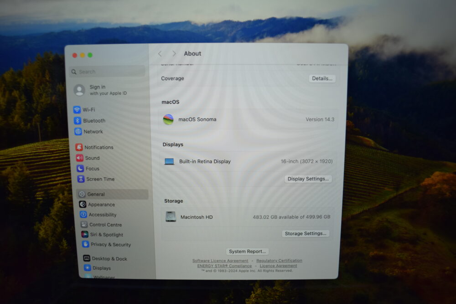
Task: Click the Macintosh HD name text
Action: pos(197,217)
